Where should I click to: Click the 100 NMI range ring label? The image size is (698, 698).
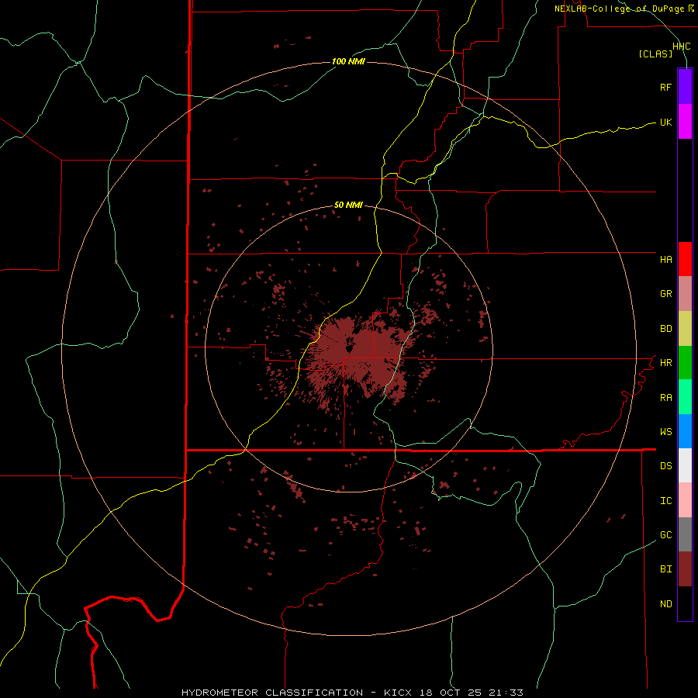click(348, 61)
